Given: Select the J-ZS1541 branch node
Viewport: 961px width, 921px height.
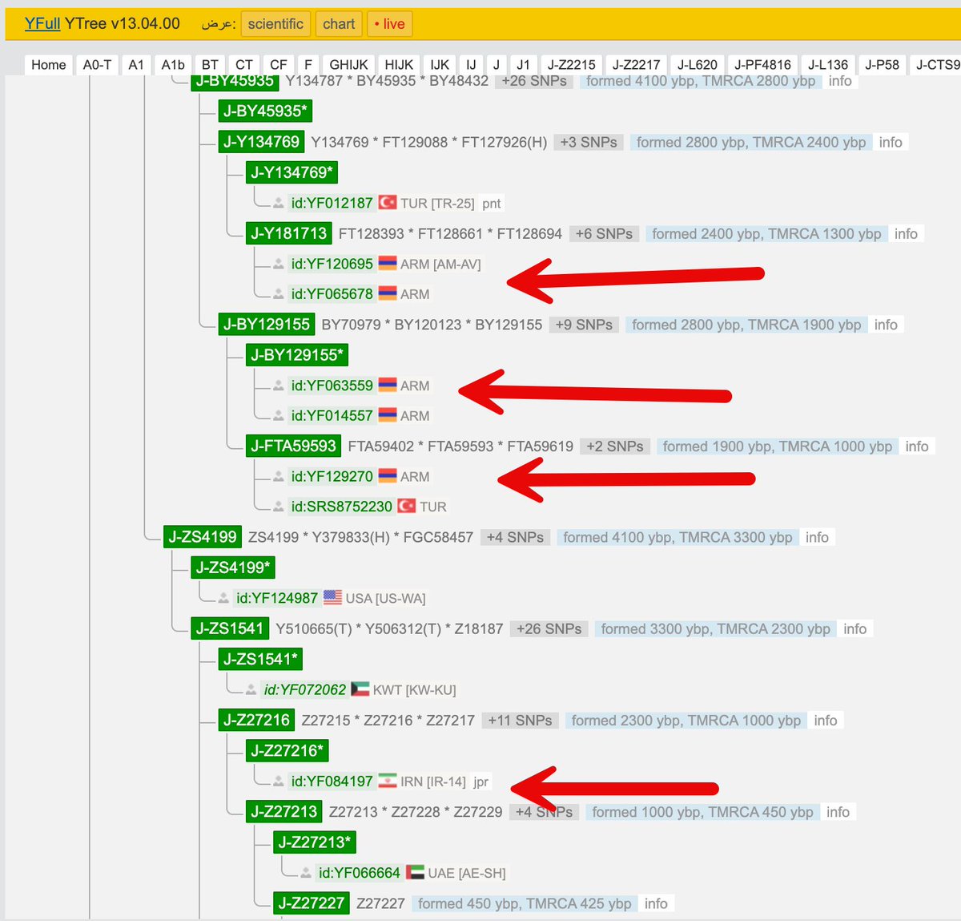Looking at the screenshot, I should [x=230, y=629].
